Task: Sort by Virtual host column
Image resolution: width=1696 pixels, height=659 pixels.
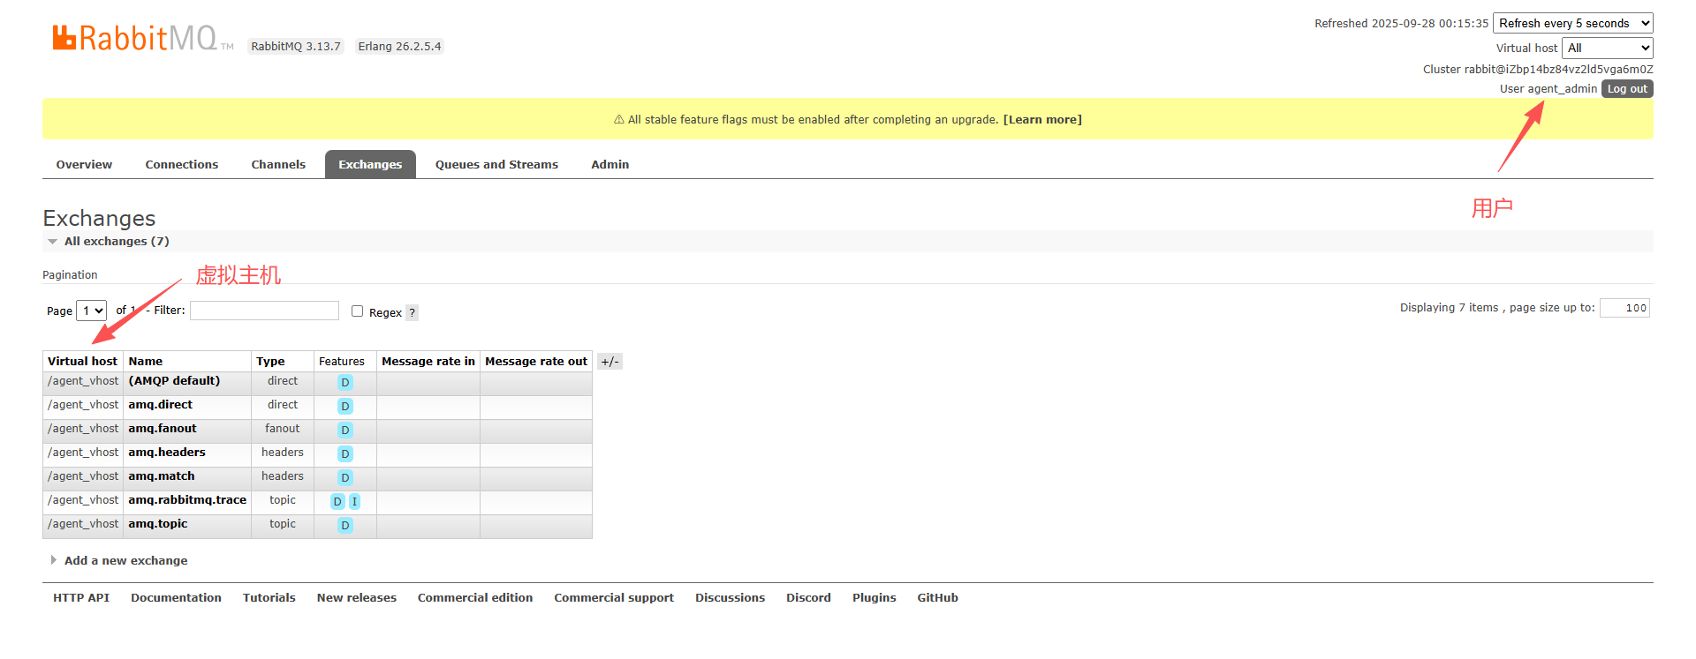Action: [x=82, y=362]
